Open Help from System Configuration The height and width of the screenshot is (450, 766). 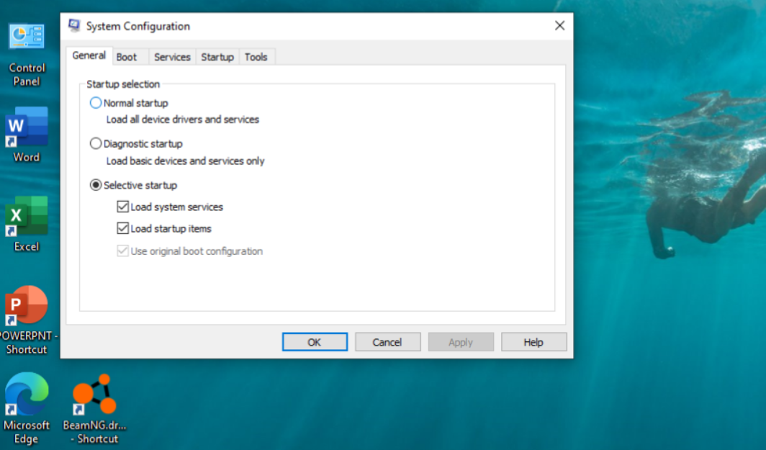click(533, 341)
